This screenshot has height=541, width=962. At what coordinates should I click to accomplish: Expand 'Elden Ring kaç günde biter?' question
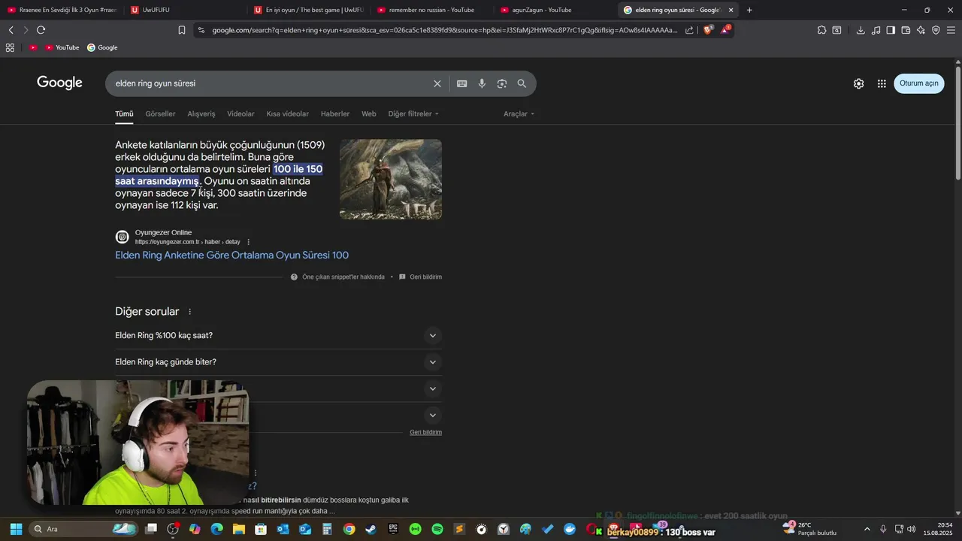[x=278, y=362]
